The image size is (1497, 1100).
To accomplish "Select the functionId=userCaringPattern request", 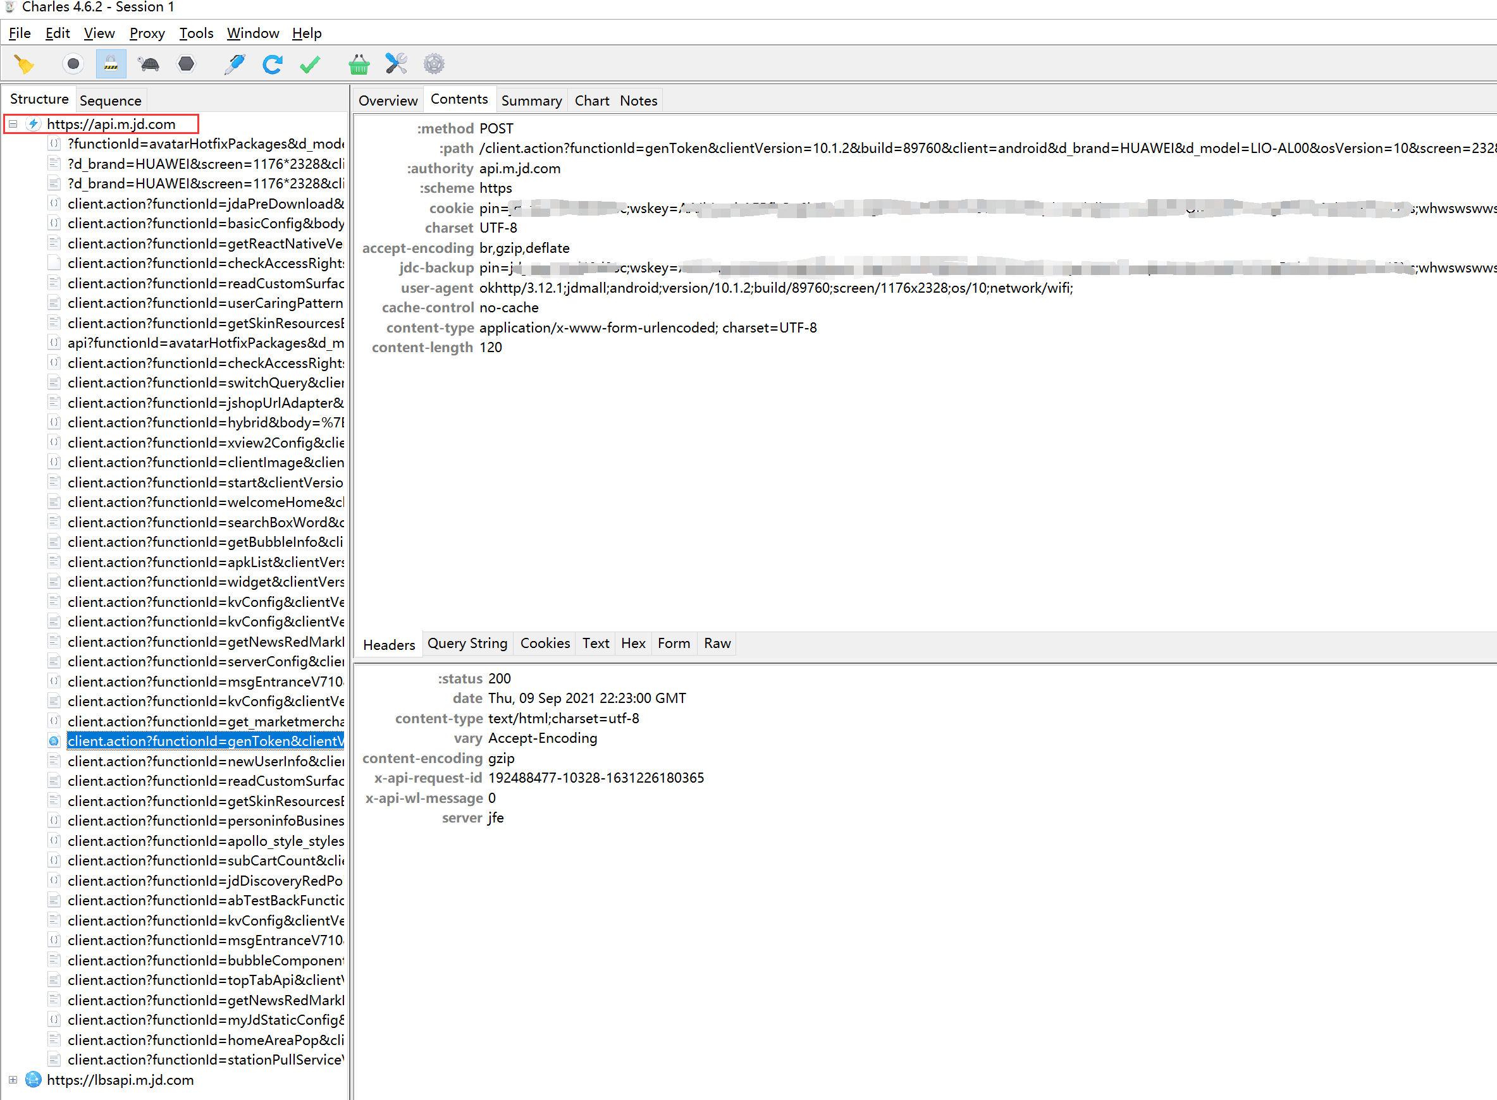I will pyautogui.click(x=205, y=303).
